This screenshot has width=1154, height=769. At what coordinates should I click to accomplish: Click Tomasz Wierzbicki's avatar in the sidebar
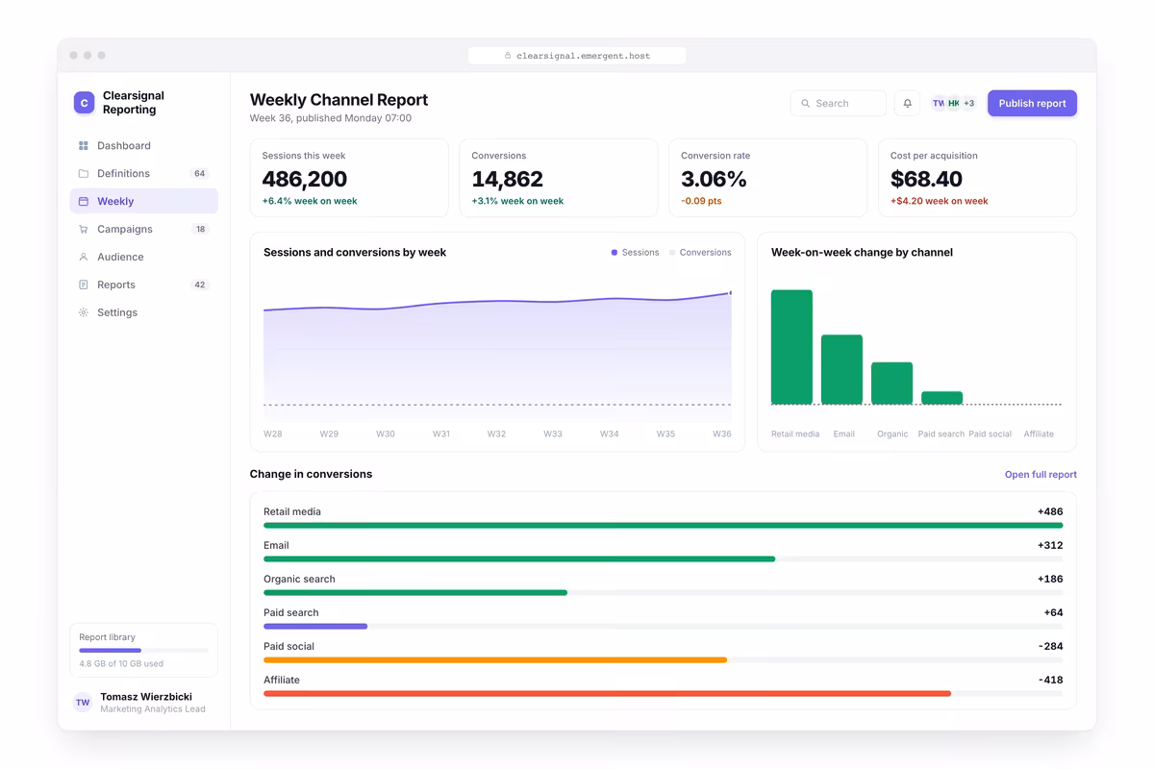click(83, 703)
